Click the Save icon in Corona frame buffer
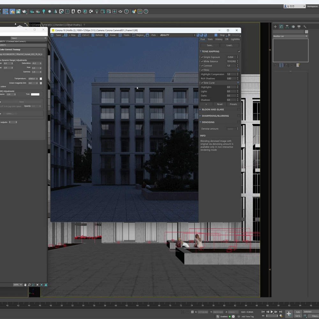The width and height of the screenshot is (319, 319). 53,35
